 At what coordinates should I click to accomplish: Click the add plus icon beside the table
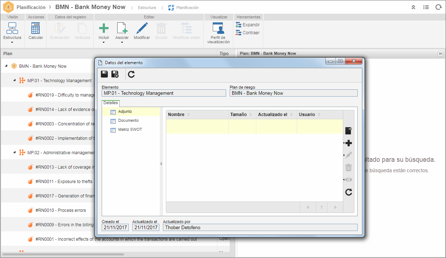coord(348,143)
